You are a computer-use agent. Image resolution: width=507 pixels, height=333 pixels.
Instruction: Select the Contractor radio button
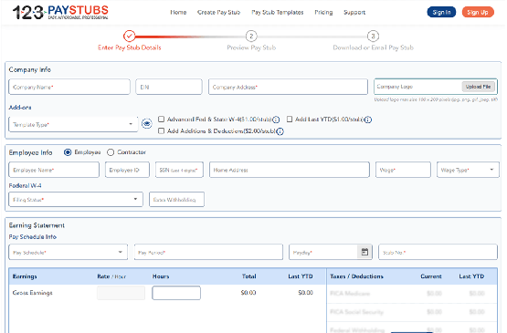111,152
